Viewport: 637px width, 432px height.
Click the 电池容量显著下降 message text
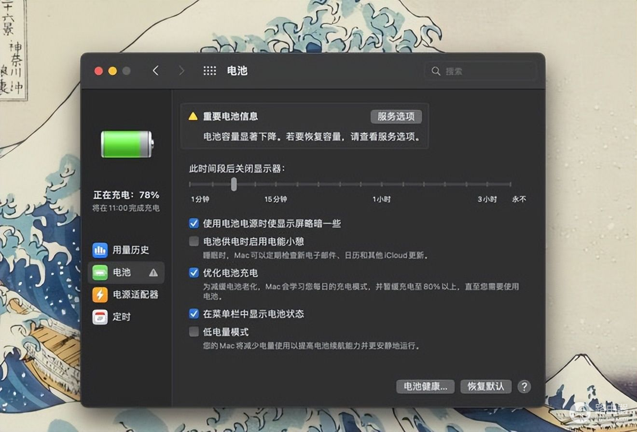tap(311, 136)
